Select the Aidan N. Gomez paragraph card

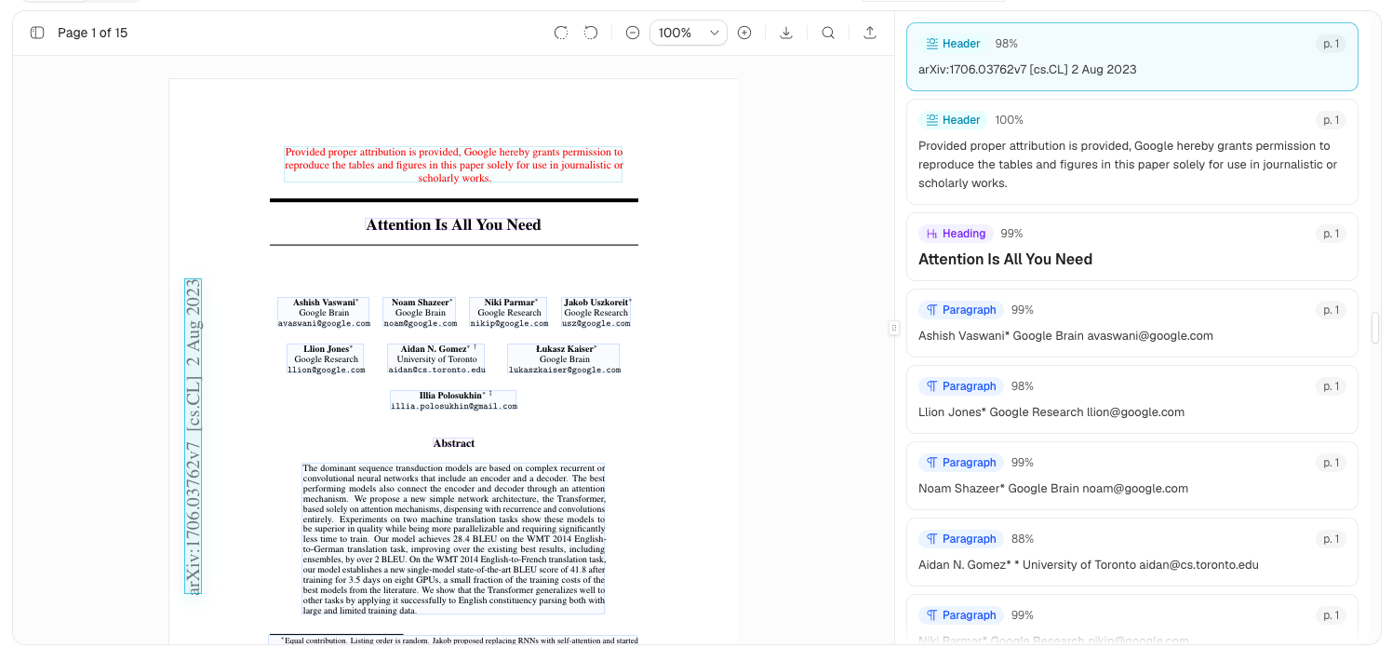[1131, 552]
